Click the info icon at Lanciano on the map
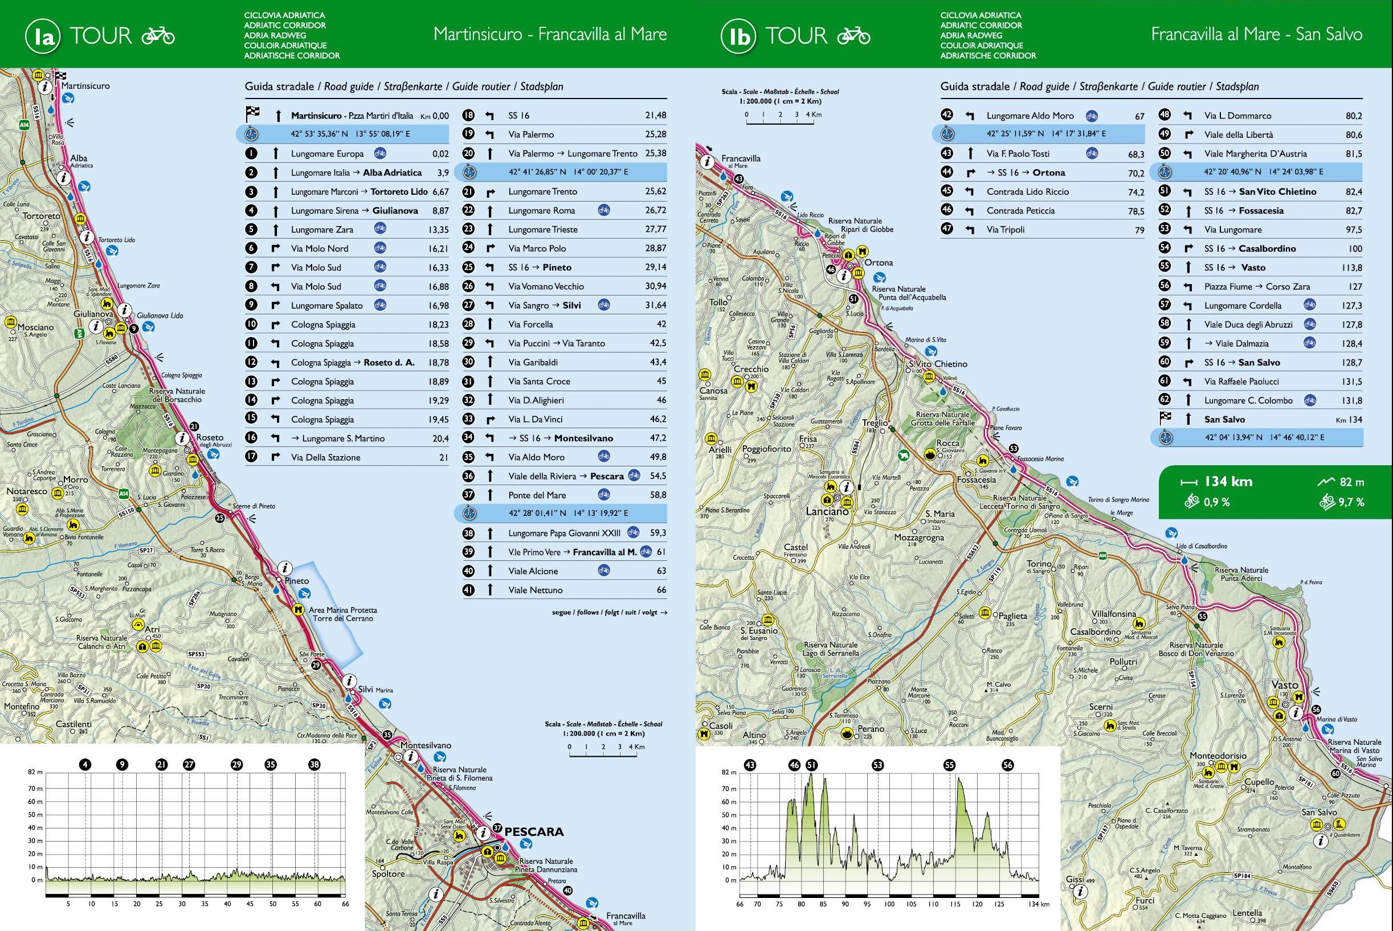This screenshot has height=931, width=1393. pos(846,488)
